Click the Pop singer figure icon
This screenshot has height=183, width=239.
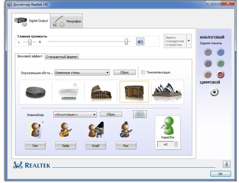(x=36, y=130)
